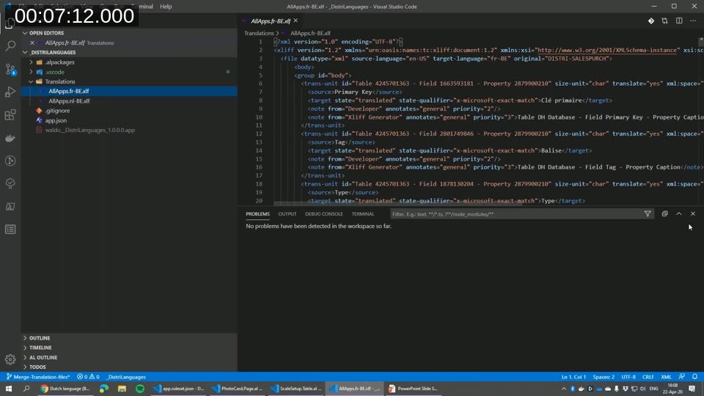
Task: Open the test beaker icon in activity bar
Action: [10, 183]
